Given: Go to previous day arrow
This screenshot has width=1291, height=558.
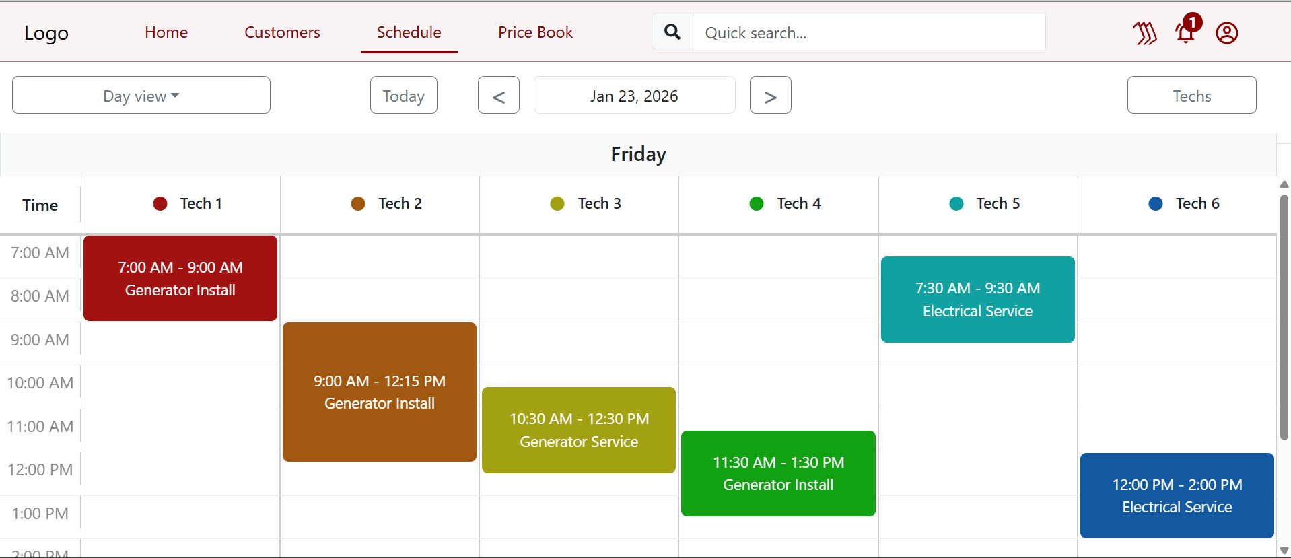Looking at the screenshot, I should (499, 96).
